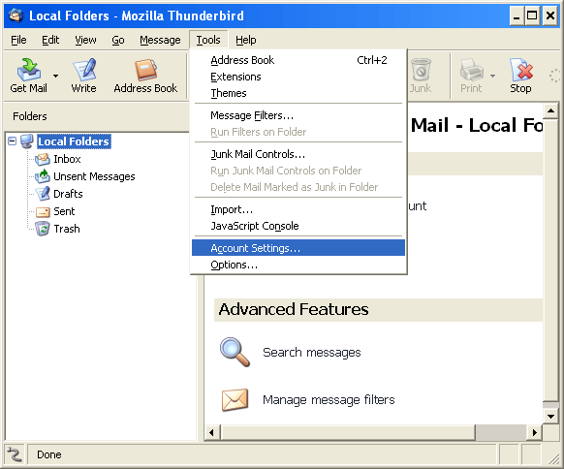This screenshot has width=564, height=469.
Task: Click the Manage message filters link
Action: (x=329, y=399)
